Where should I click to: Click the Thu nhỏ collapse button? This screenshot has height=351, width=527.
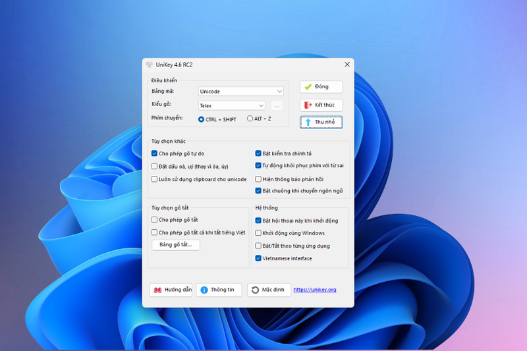point(321,122)
